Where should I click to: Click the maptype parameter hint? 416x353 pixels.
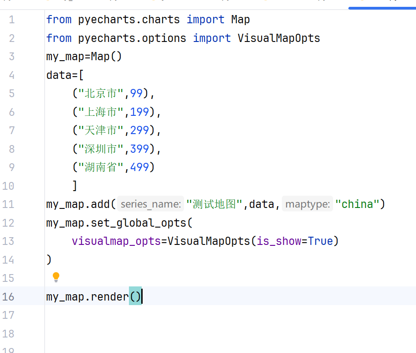click(307, 204)
